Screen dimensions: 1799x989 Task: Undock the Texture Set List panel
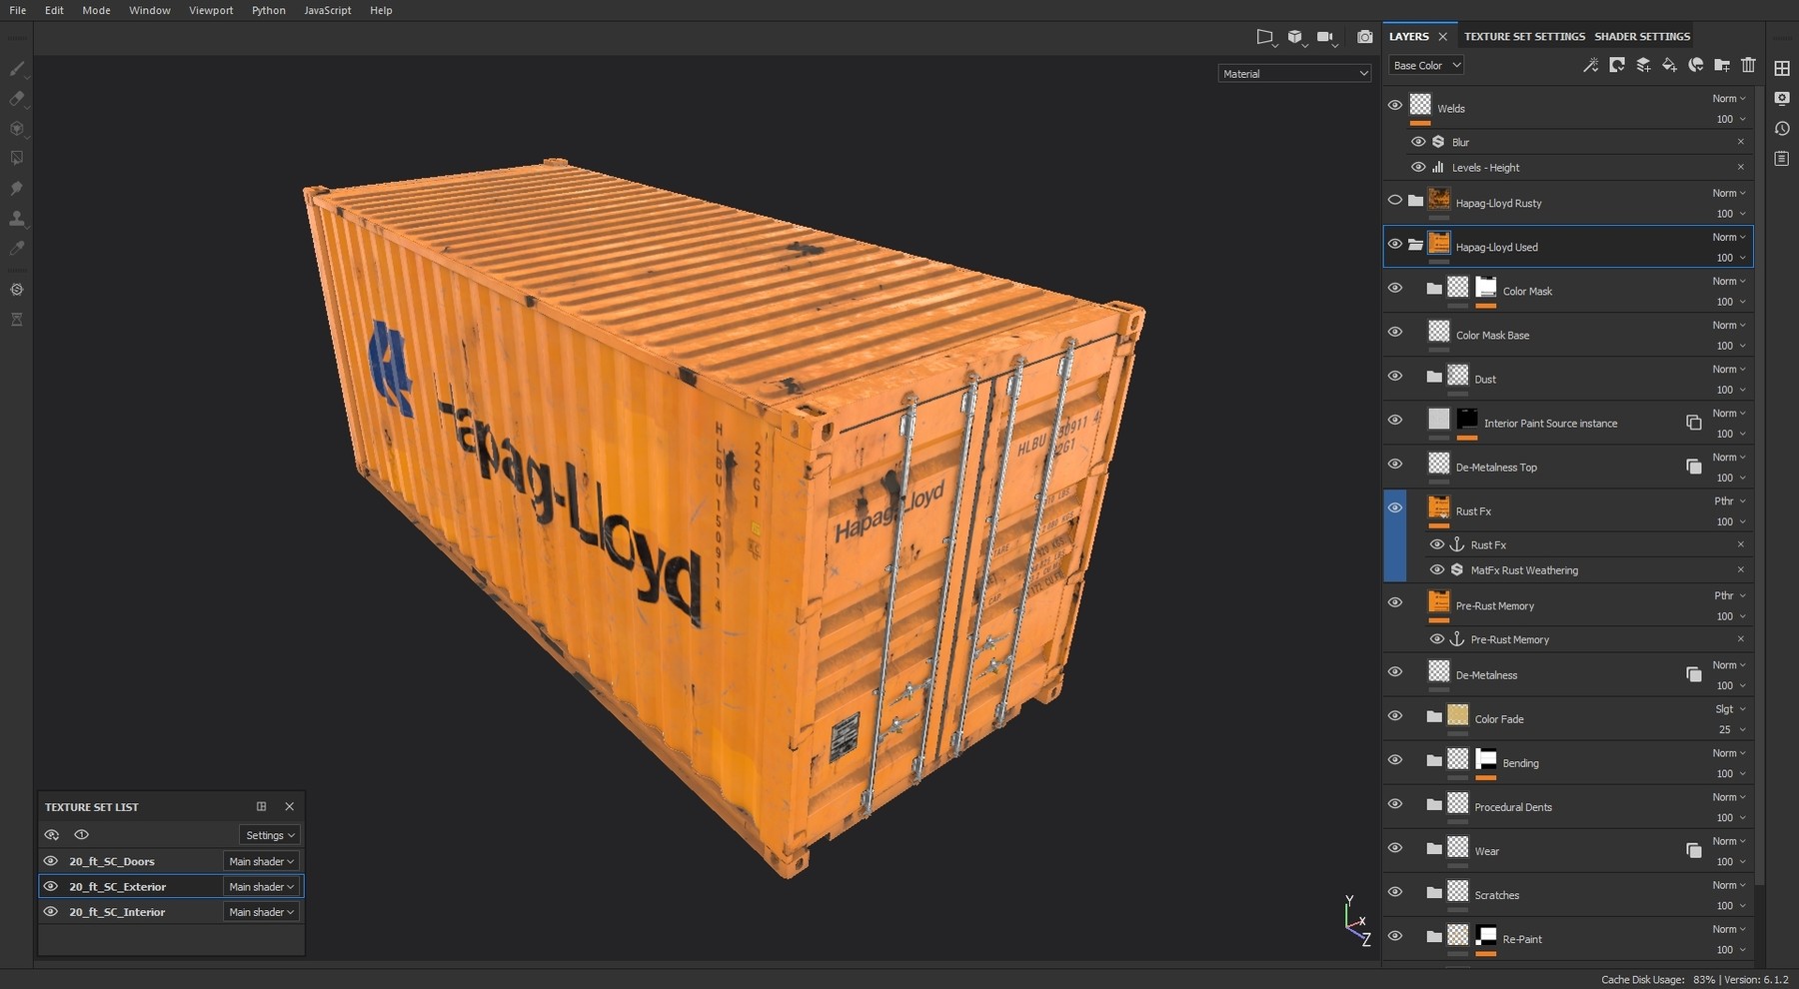click(262, 806)
